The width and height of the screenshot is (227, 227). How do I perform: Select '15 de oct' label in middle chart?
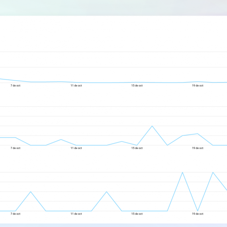pos(137,148)
